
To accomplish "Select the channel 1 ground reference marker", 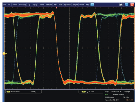I will (x=4, y=53).
